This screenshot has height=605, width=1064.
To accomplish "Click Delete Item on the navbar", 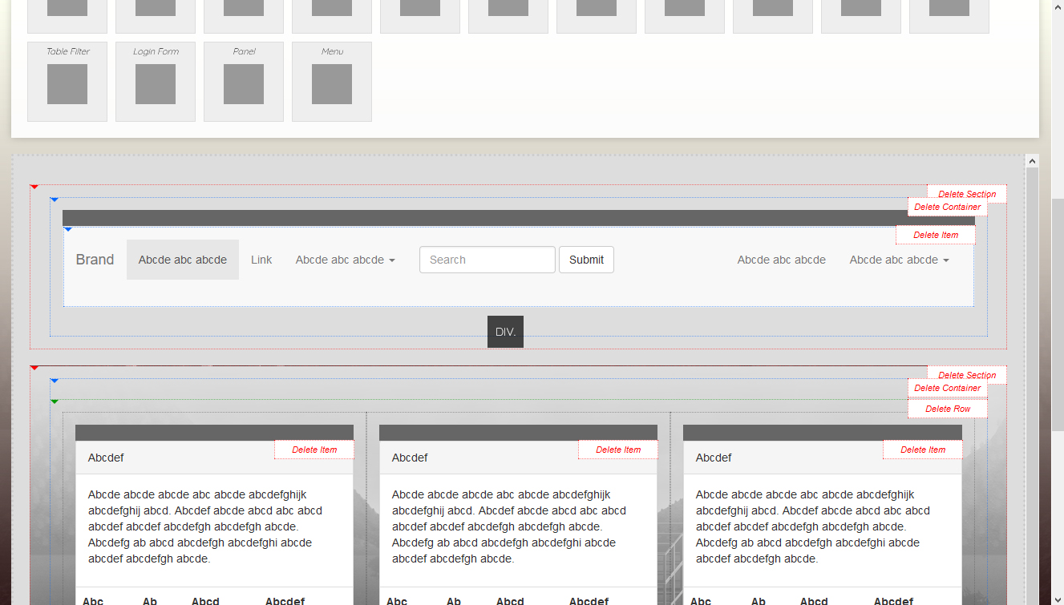I will (936, 235).
